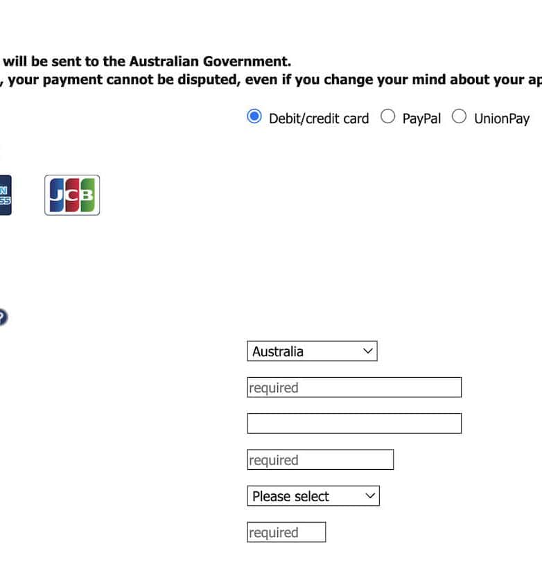Expand the 'Please select' dropdown
The image size is (542, 578).
tap(313, 496)
